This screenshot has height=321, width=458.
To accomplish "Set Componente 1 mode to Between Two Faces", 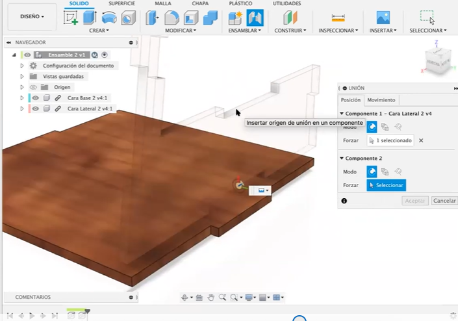I will (385, 127).
